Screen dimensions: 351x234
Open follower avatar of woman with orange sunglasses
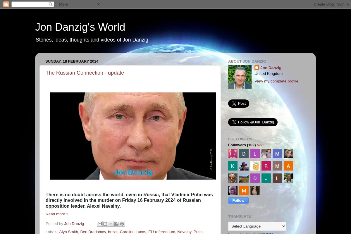point(233,178)
